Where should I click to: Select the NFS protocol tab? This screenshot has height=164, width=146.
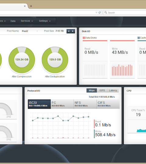click(x=85, y=104)
